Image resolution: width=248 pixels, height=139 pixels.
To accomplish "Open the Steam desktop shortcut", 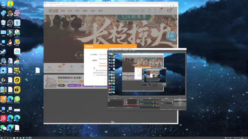I will pos(3,51).
